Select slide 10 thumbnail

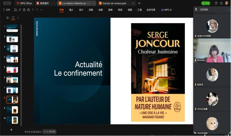point(12,120)
